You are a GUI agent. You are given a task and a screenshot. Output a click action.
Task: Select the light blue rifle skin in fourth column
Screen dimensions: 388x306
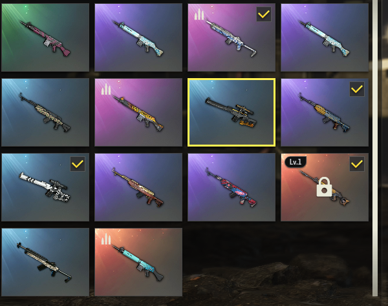325,37
